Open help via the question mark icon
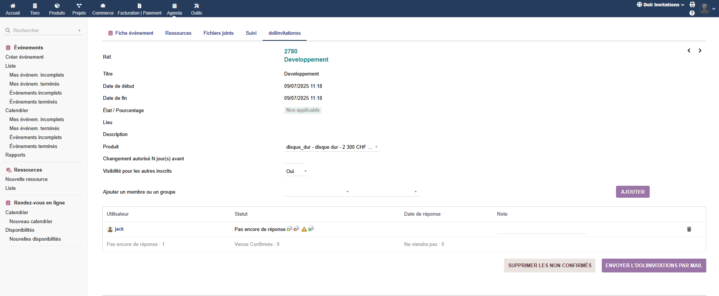The width and height of the screenshot is (719, 296). 692,13
